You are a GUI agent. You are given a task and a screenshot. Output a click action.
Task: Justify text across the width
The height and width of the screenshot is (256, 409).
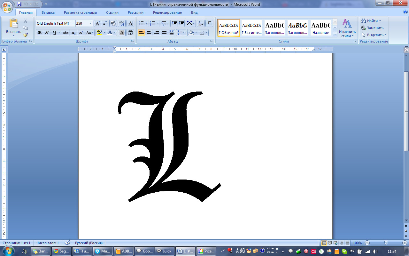pos(164,33)
